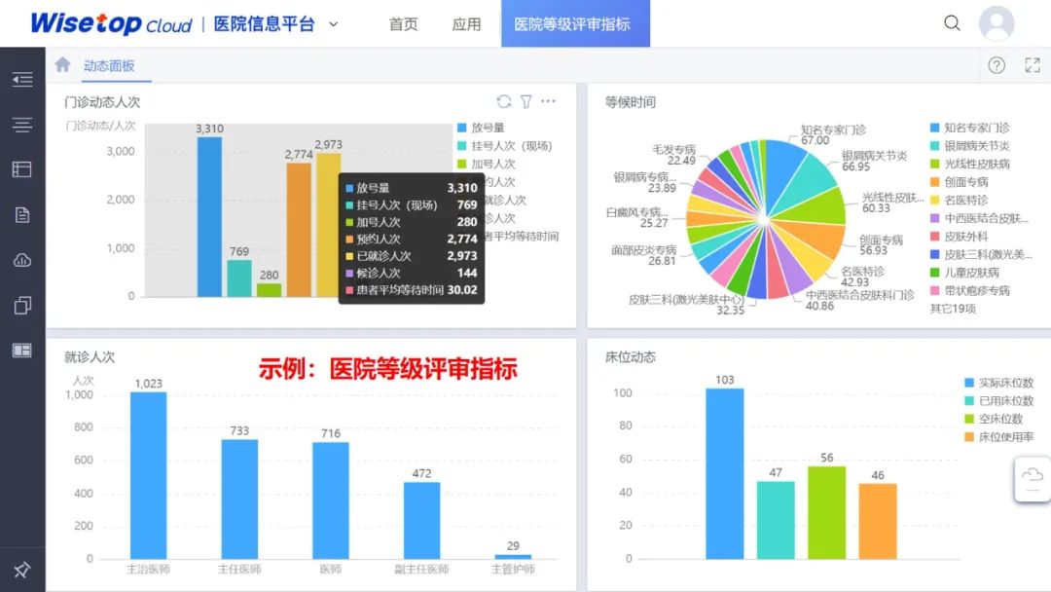This screenshot has width=1051, height=592.
Task: Expand 其它19项 in pie legend
Action: 953,309
